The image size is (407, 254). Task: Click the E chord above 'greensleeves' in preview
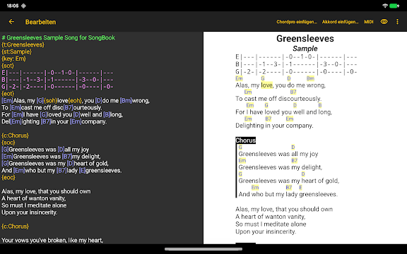[300, 188]
